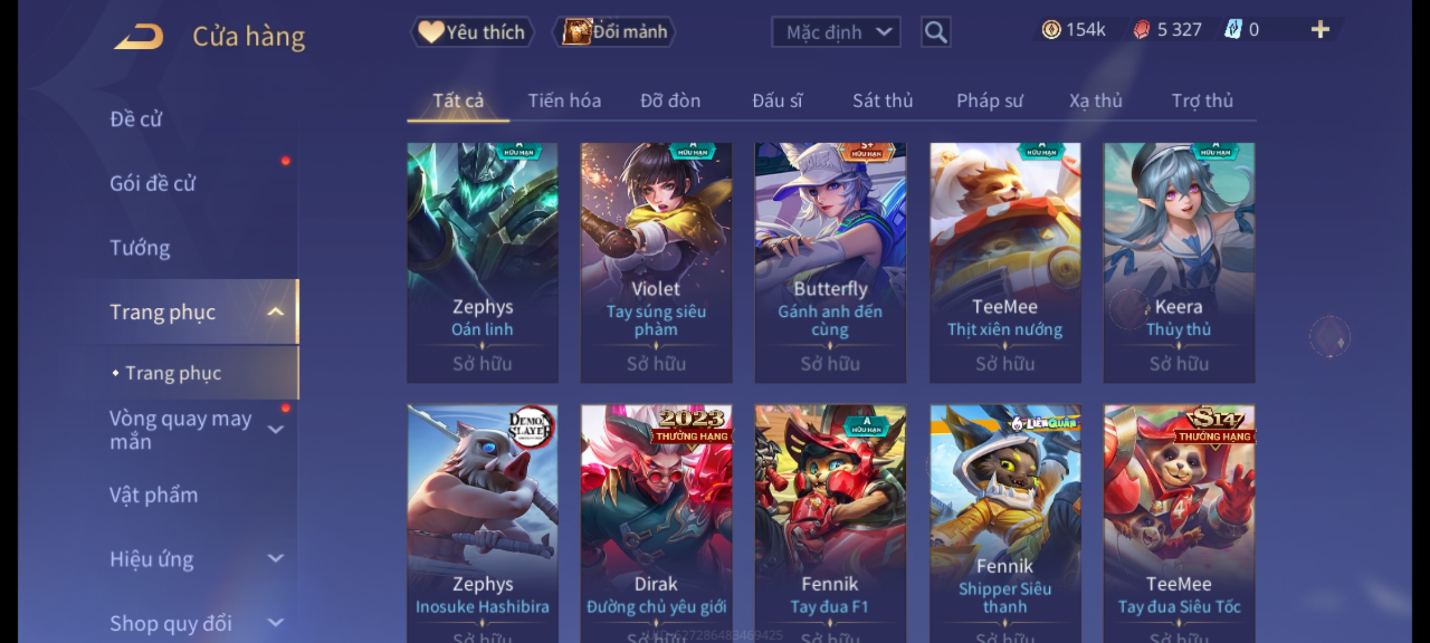Screen dimensions: 1430x643
Task: Open the search magnifier icon
Action: (x=935, y=32)
